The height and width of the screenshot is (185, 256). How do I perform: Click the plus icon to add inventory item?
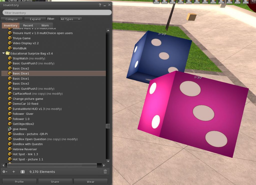14,172
